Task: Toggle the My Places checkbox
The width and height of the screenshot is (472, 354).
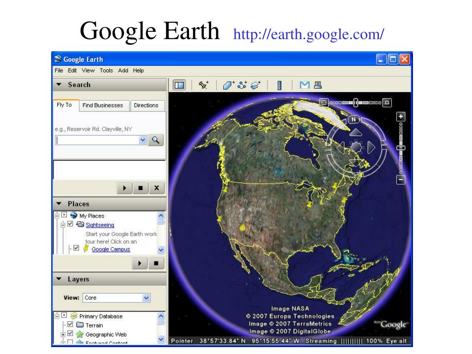Action: (64, 215)
